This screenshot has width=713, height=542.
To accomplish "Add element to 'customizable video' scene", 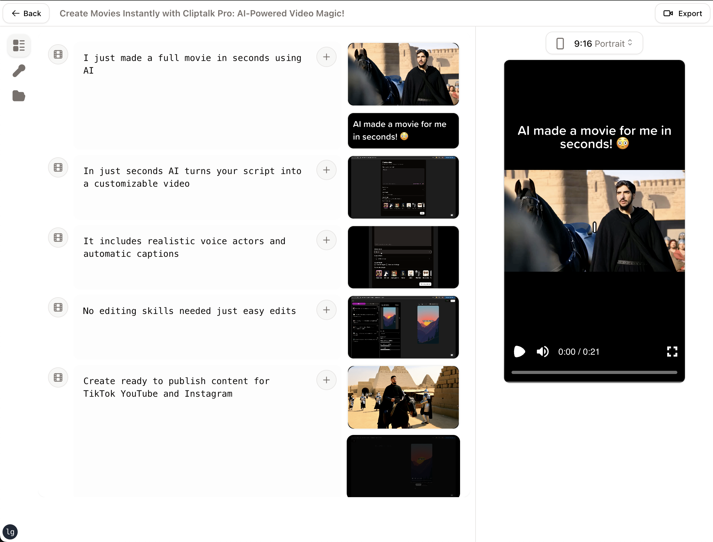I will [327, 170].
